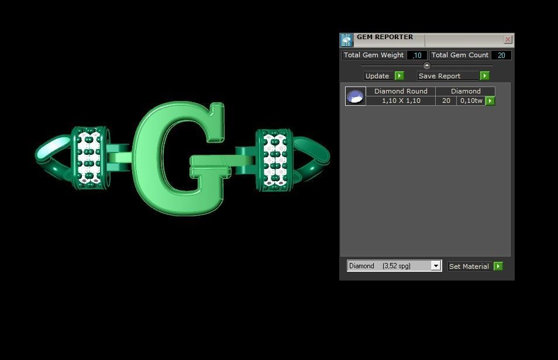Select the diamond gem thumbnail

click(x=355, y=96)
